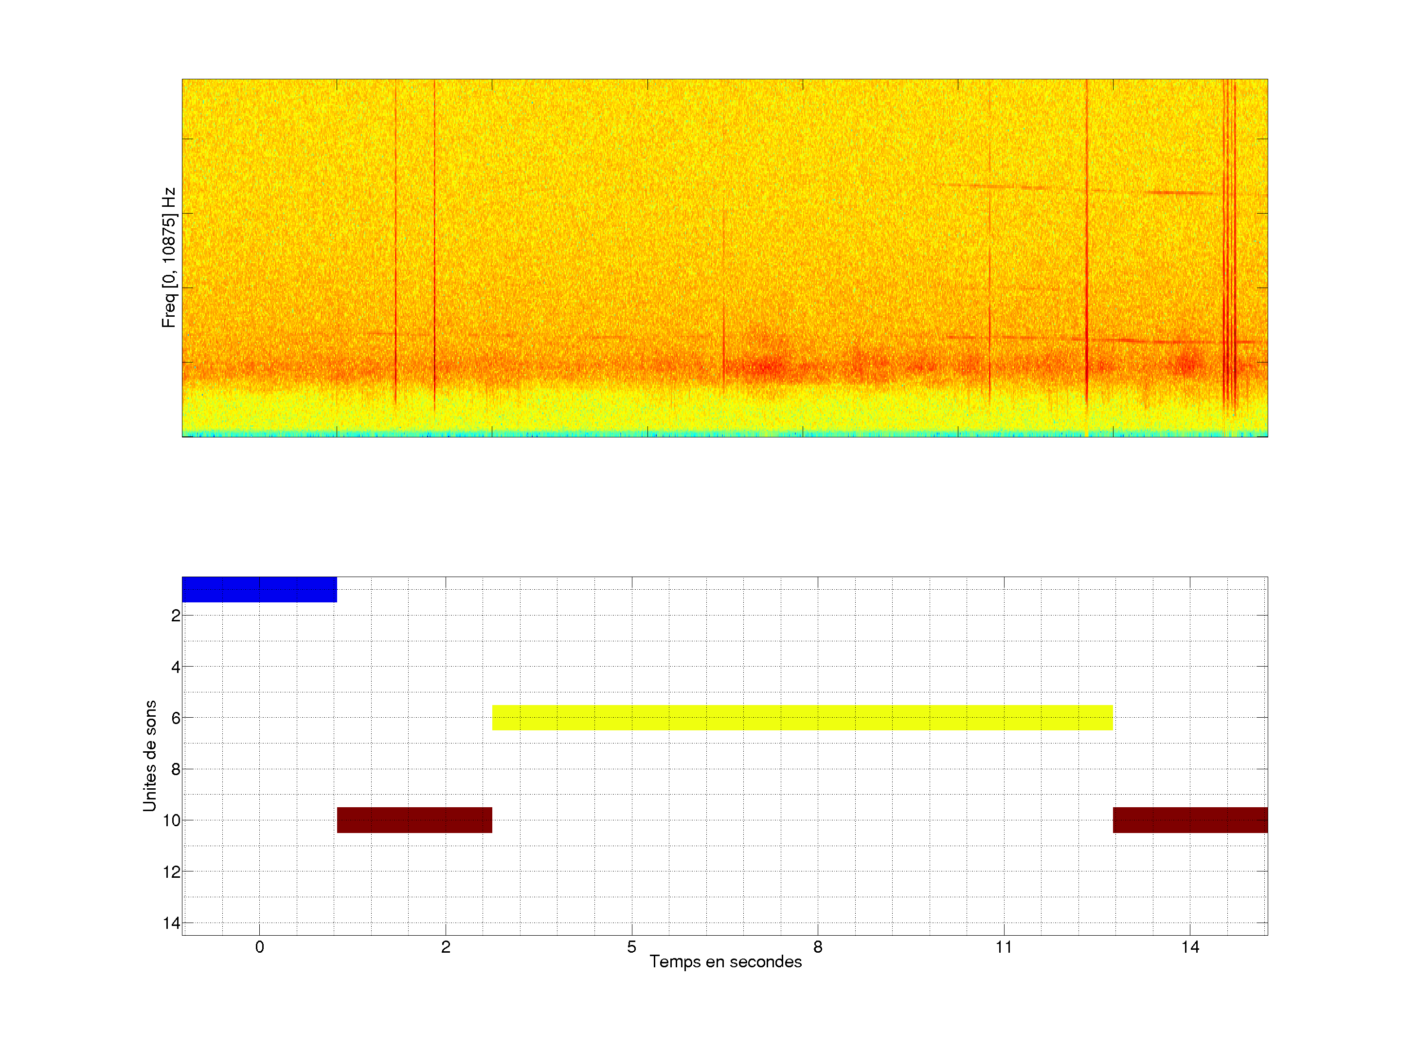Click the x-axis tick label 0
1401x1051 pixels.
pos(259,947)
